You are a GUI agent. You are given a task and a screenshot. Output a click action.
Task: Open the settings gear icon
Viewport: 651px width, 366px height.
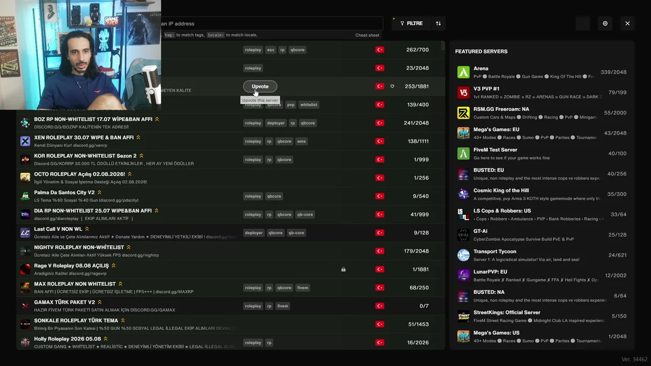[x=605, y=23]
